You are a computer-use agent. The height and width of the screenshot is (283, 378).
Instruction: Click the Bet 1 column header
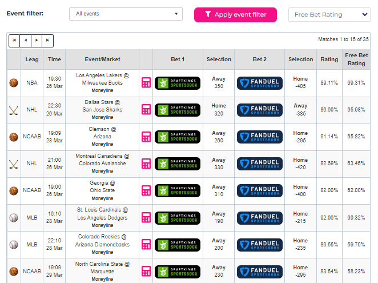point(178,59)
